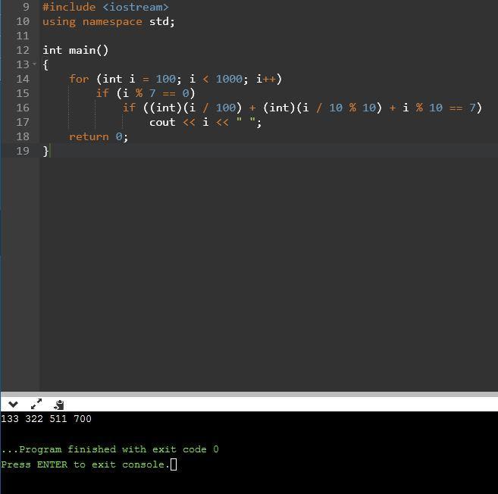Image resolution: width=498 pixels, height=494 pixels.
Task: Select line number 11 in the gutter
Action: point(23,36)
